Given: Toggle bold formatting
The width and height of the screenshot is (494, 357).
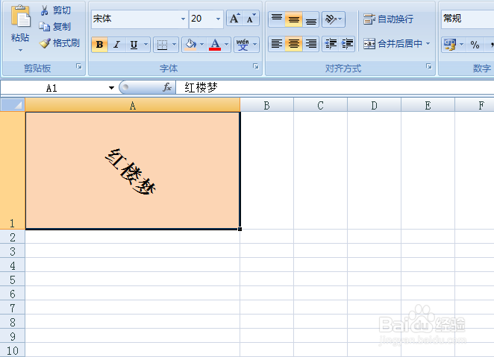Looking at the screenshot, I should click(x=99, y=45).
